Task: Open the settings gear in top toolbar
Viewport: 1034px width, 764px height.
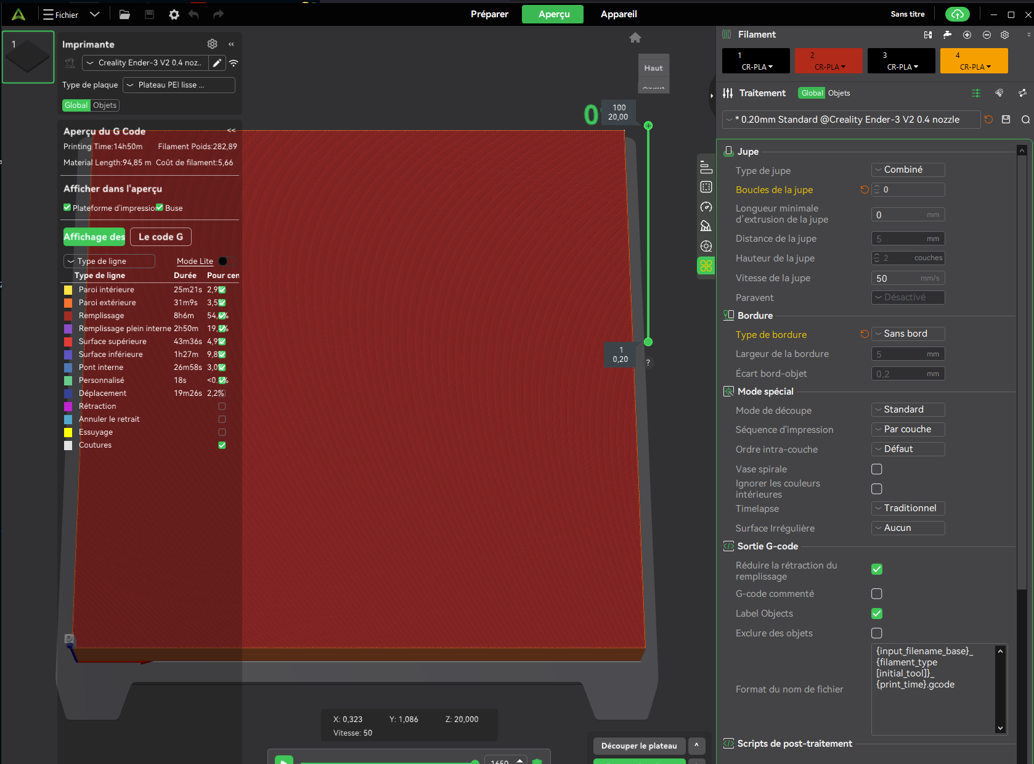Action: click(x=174, y=14)
